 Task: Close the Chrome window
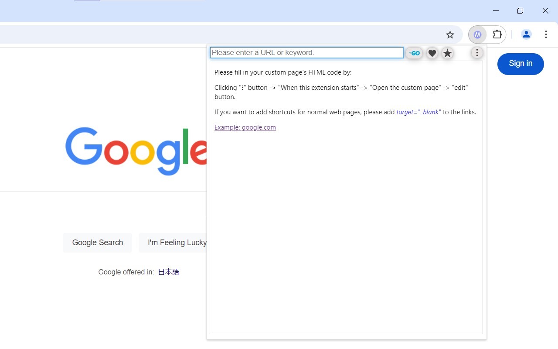545,11
